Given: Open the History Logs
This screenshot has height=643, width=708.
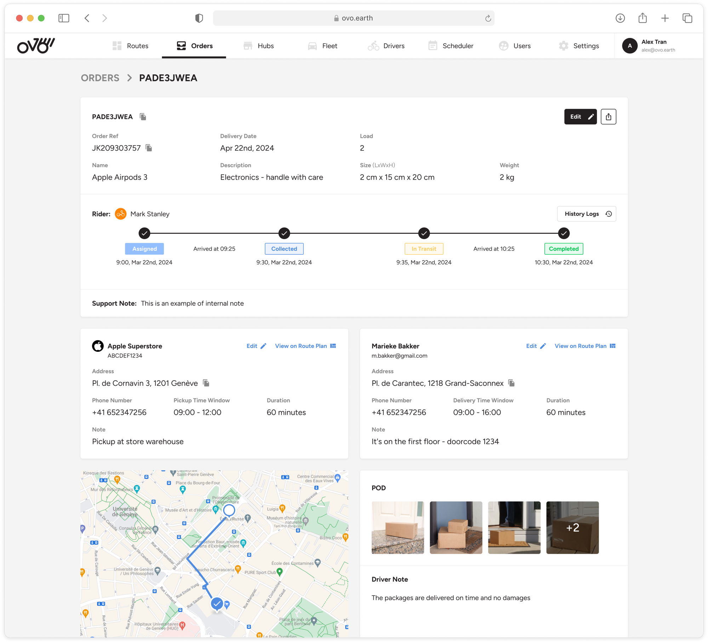Looking at the screenshot, I should (586, 214).
